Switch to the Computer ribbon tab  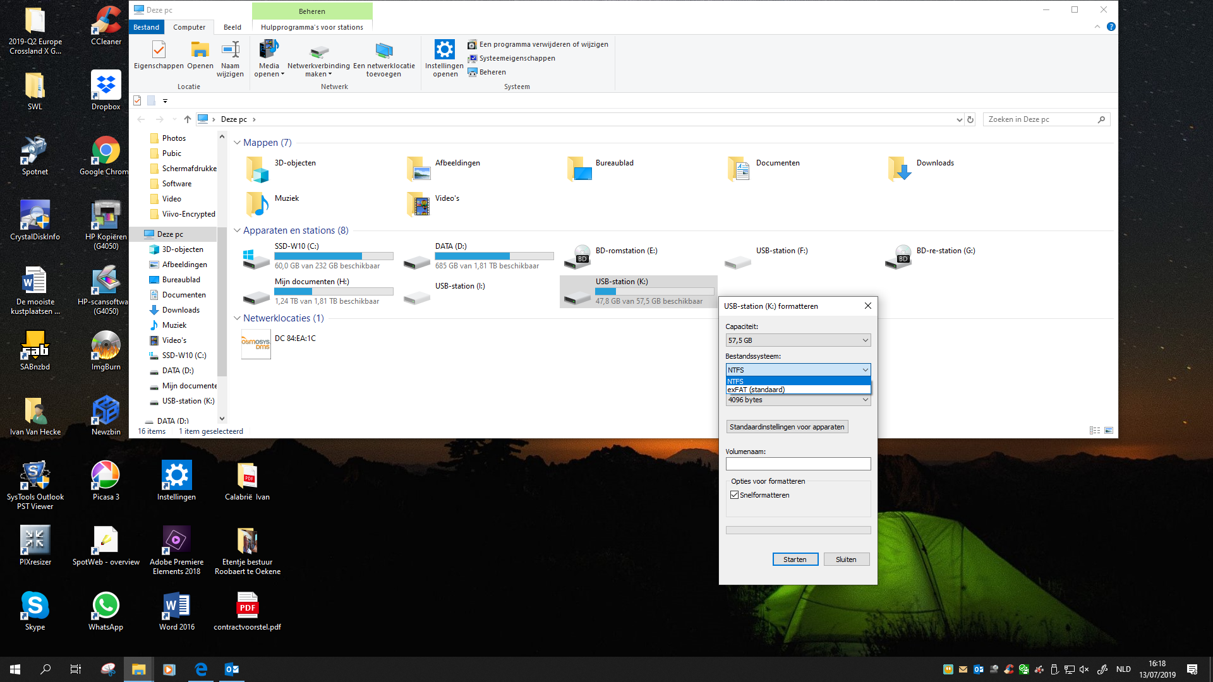click(x=189, y=27)
